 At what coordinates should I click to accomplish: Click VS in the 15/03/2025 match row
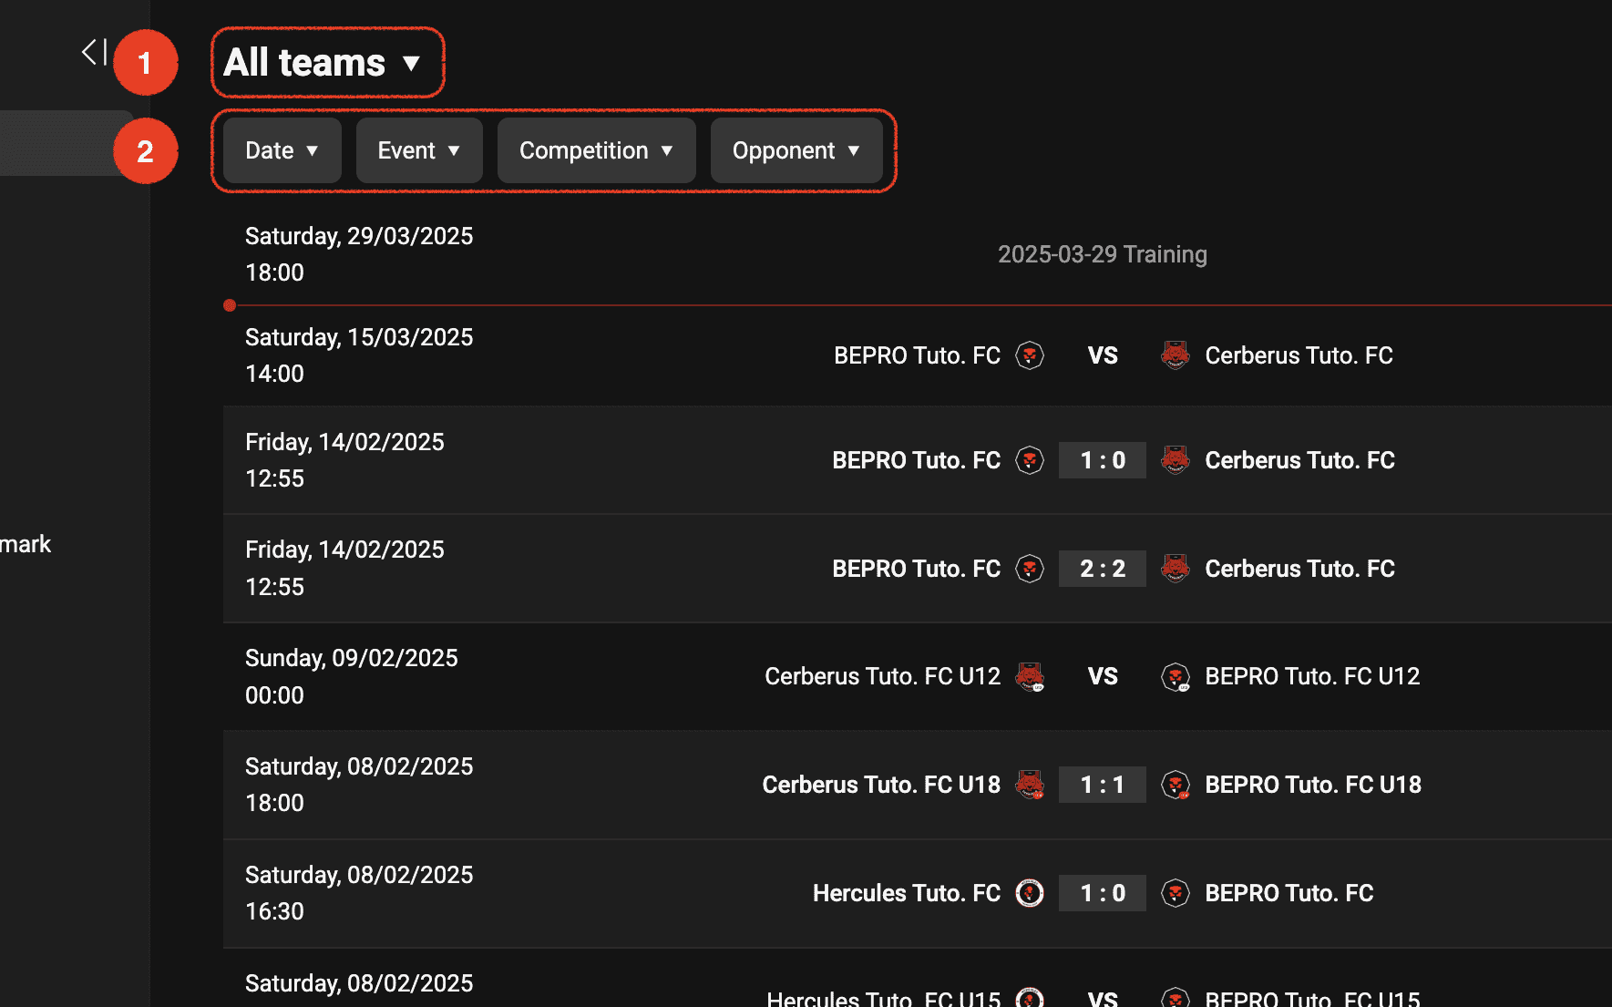(1103, 355)
